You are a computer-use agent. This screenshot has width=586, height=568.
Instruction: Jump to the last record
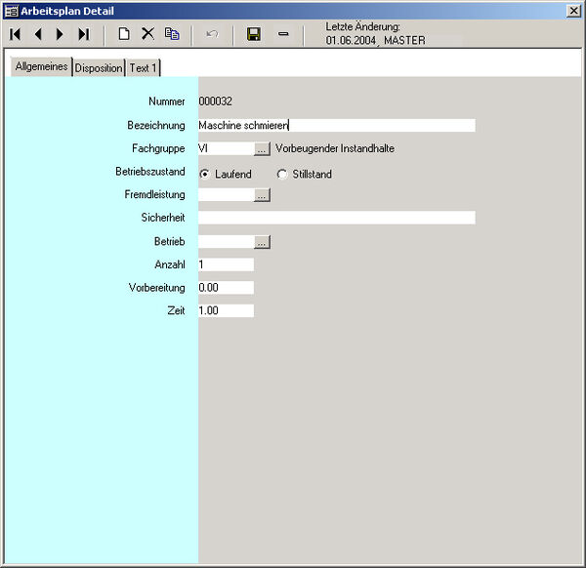click(x=83, y=34)
